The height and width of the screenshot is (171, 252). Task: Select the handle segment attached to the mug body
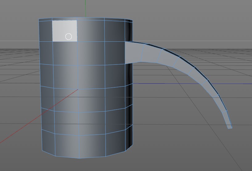134,53
